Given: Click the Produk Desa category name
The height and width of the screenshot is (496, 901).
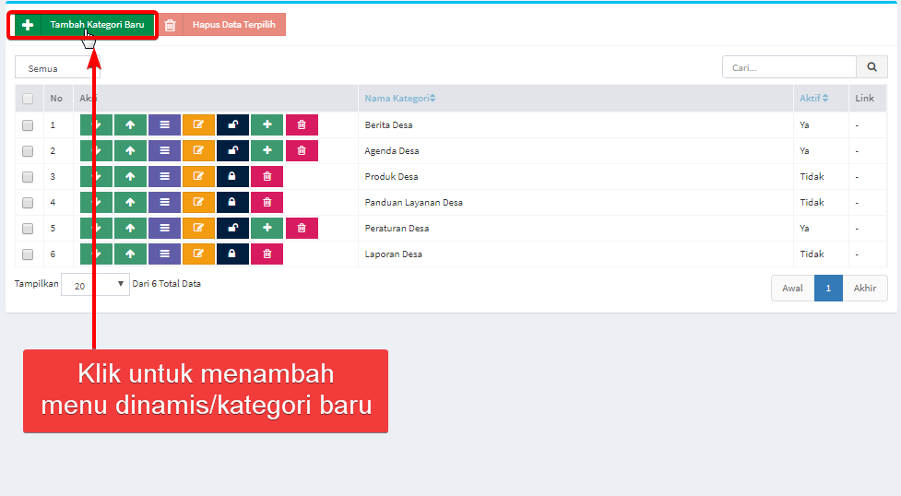Looking at the screenshot, I should coord(391,176).
